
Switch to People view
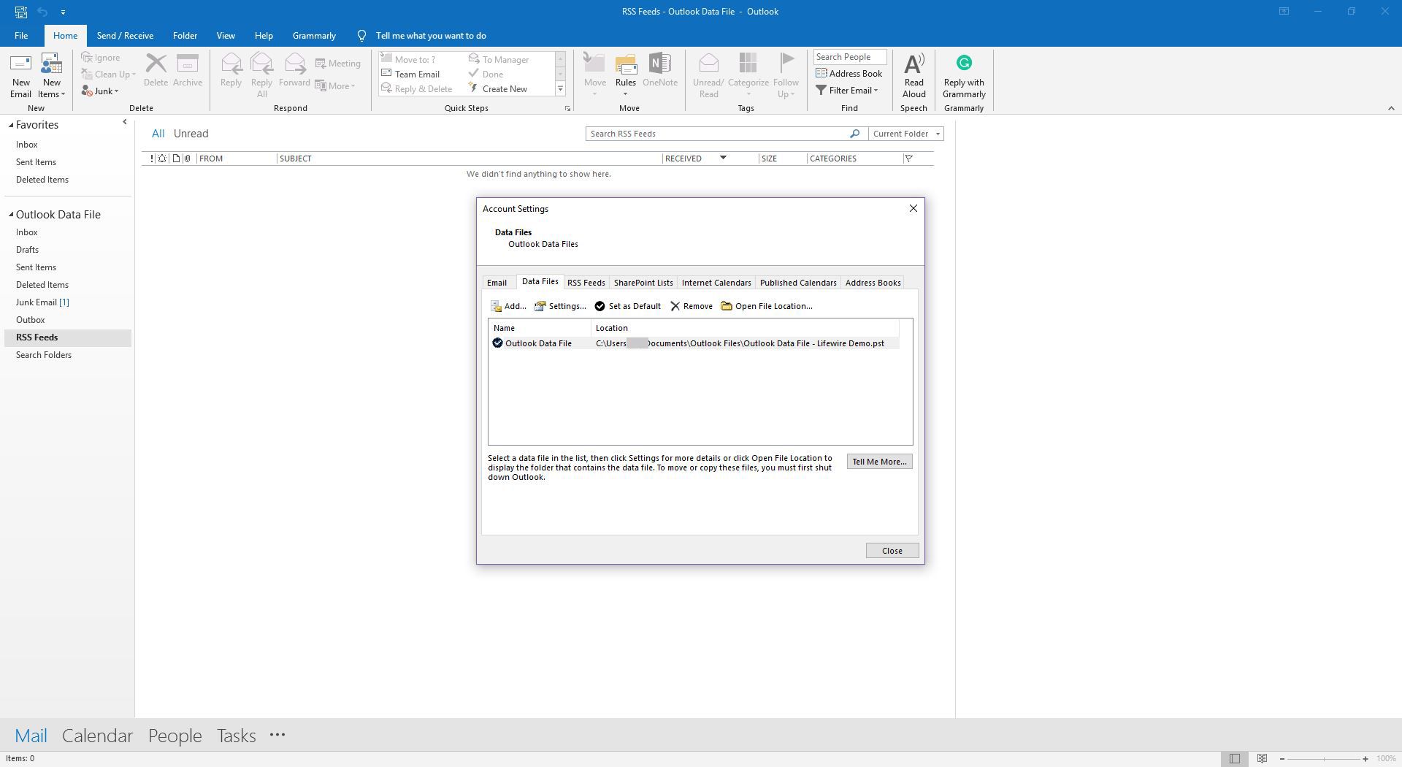tap(175, 736)
